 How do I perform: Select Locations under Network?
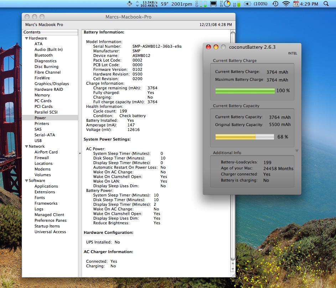coord(43,163)
